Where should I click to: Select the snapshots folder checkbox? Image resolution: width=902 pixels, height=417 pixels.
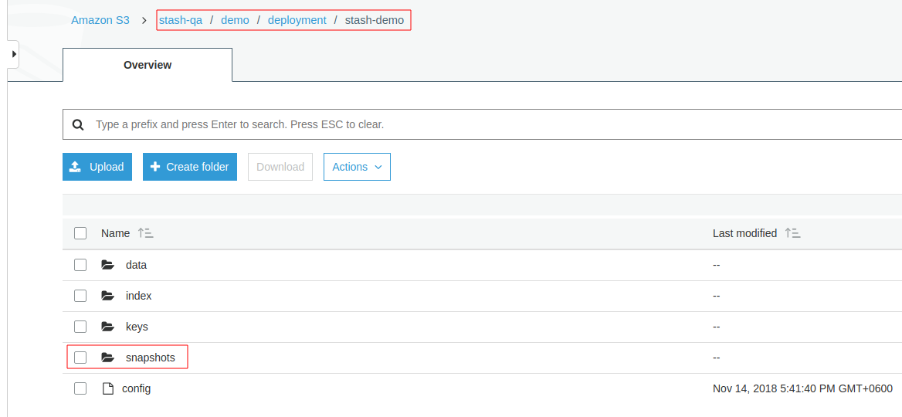click(80, 358)
